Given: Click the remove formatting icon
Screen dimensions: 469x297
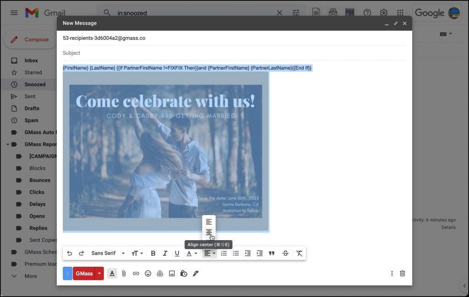Looking at the screenshot, I should click(299, 253).
